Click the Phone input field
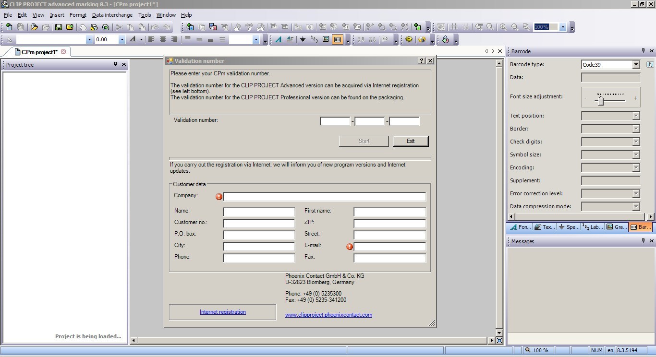Screen dimensions: 656x357 coord(259,258)
